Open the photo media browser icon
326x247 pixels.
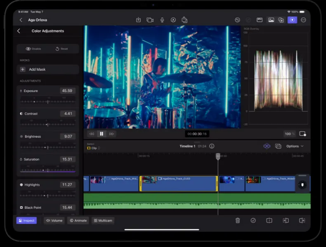click(x=271, y=20)
